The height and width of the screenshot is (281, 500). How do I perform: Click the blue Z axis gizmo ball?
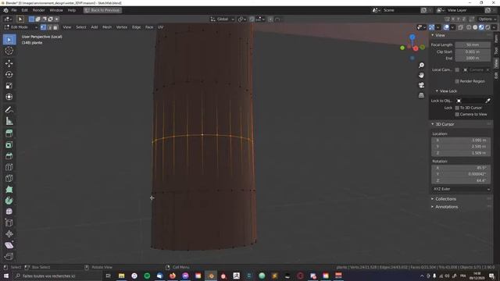coord(412,37)
